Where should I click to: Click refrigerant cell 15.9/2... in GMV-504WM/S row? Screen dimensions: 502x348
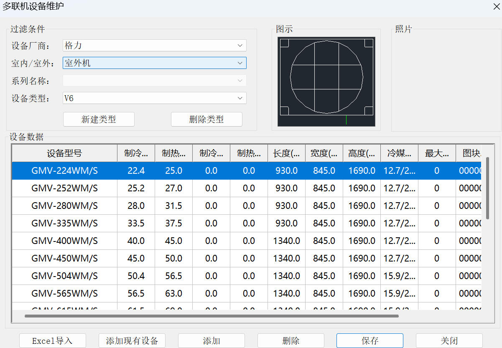pos(399,276)
